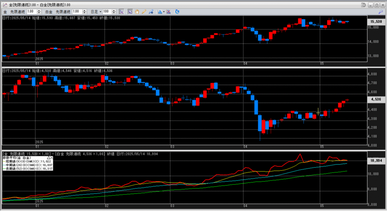The width and height of the screenshot is (387, 211).
Task: Click the 金 symbol label in the toolbar
Action: 5,12
